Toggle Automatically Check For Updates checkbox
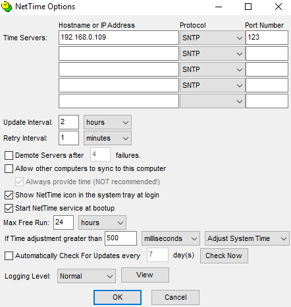The width and height of the screenshot is (291, 307). pyautogui.click(x=9, y=256)
